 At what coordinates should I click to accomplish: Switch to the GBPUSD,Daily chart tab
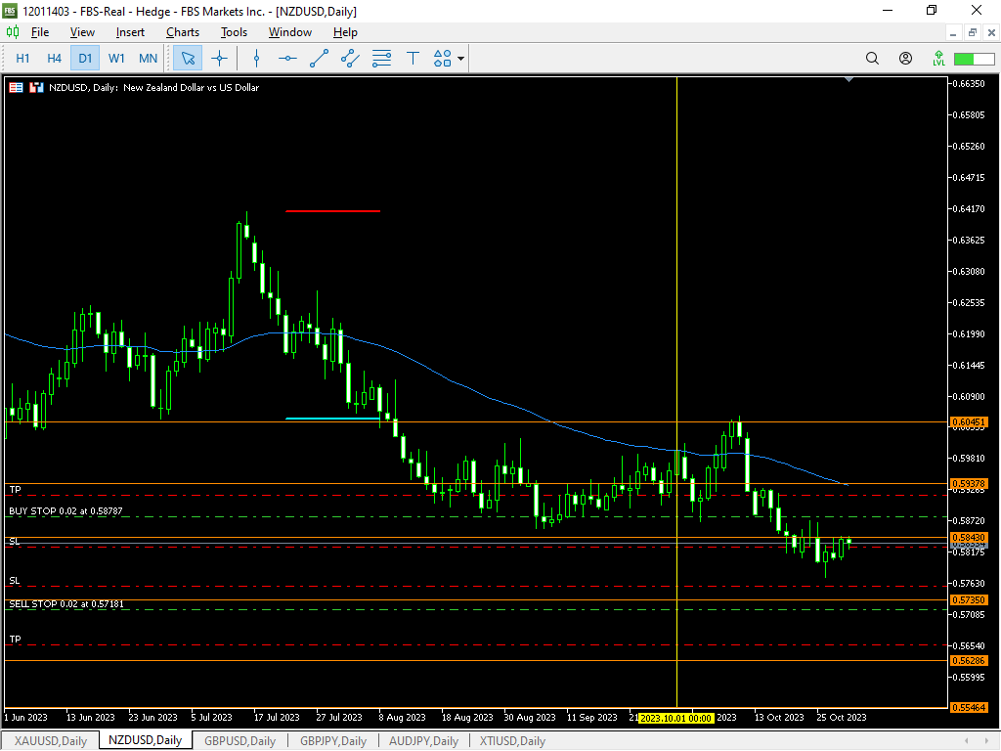[240, 741]
